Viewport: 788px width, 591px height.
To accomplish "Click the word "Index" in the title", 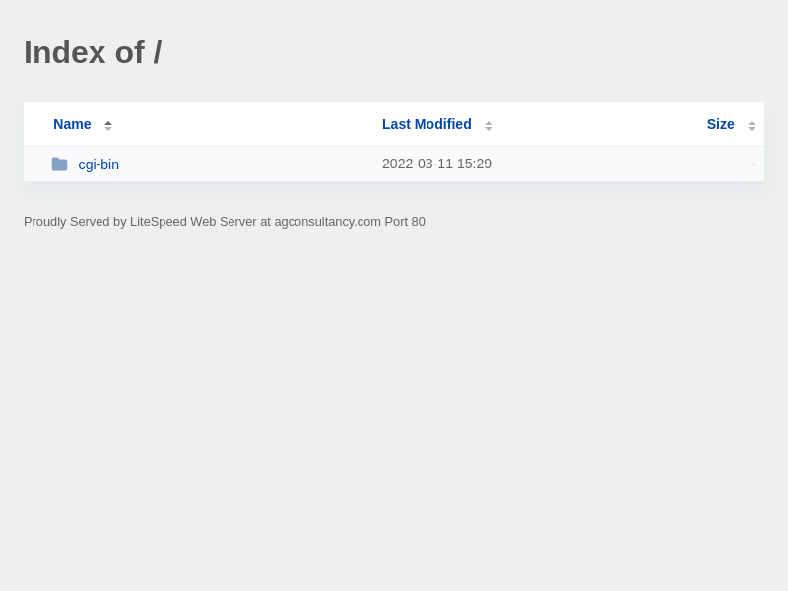I will 64,52.
